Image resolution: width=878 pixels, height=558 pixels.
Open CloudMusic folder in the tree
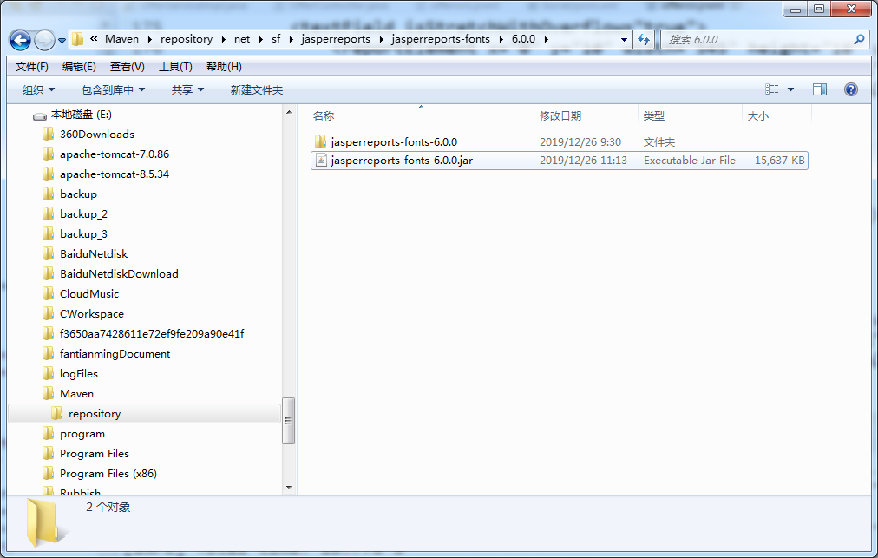89,293
